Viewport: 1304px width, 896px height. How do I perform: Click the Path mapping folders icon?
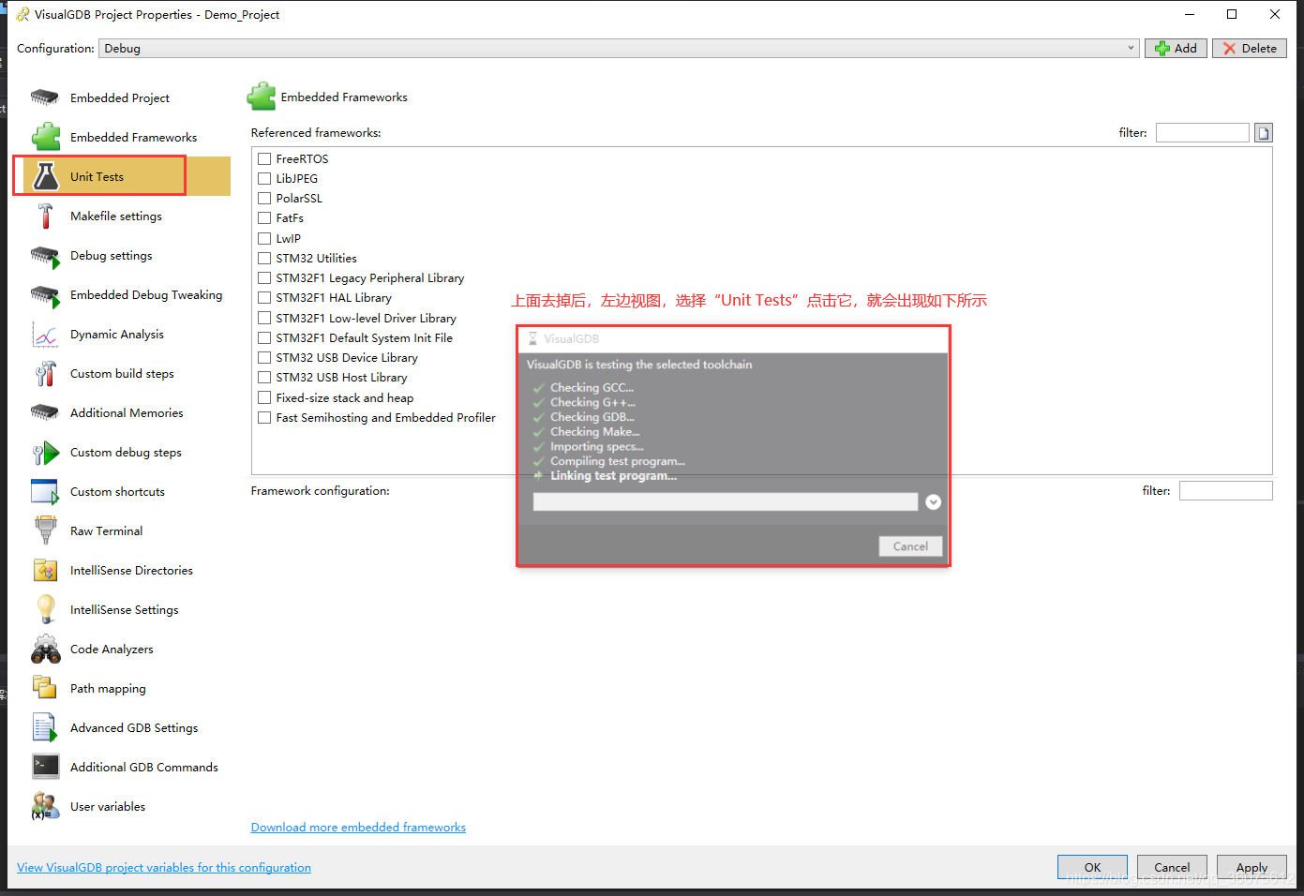(45, 688)
